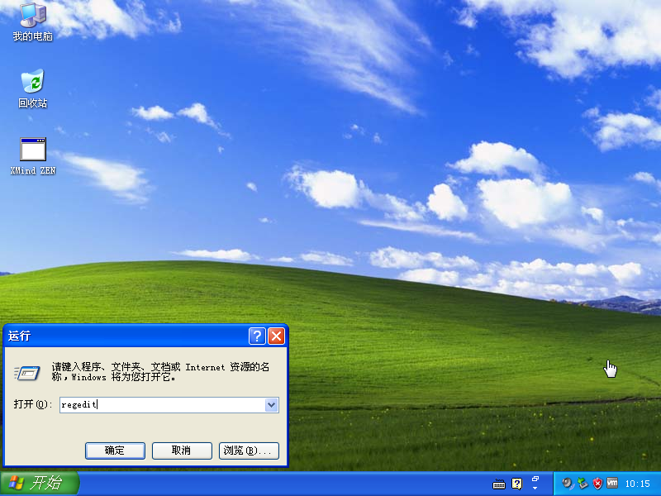Click the language bar help icon
661x496 pixels.
point(517,484)
